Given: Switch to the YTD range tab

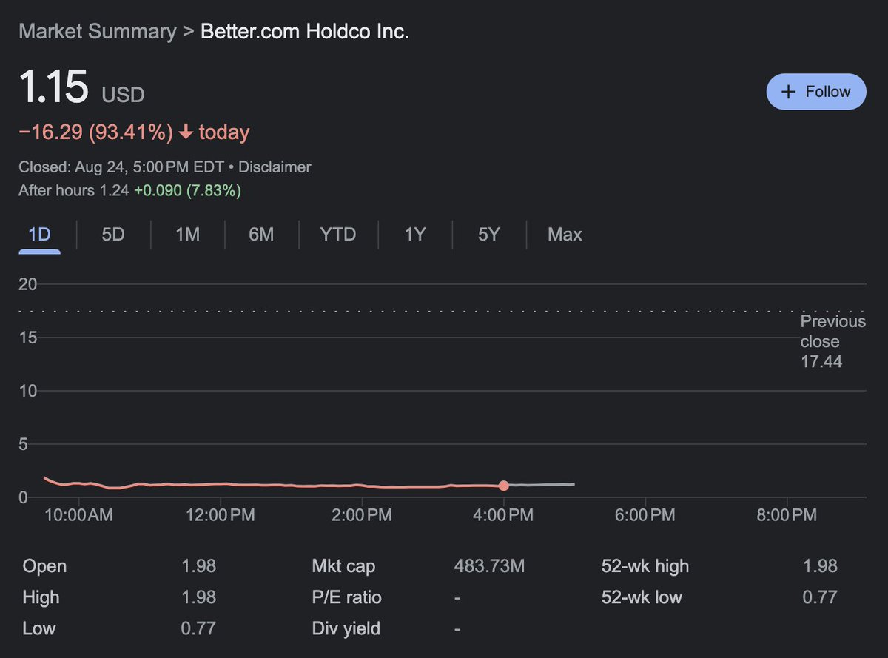Looking at the screenshot, I should pos(338,235).
